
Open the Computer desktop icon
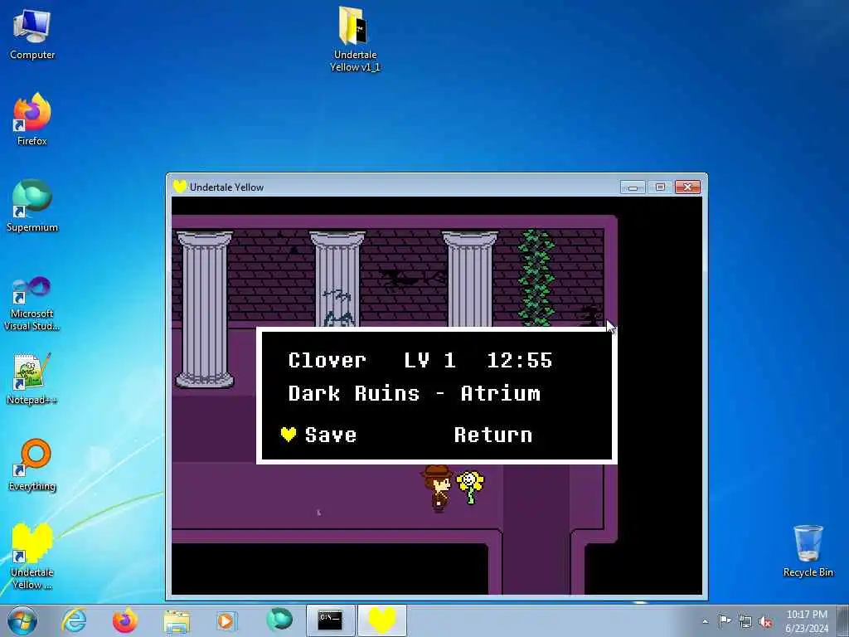click(32, 34)
